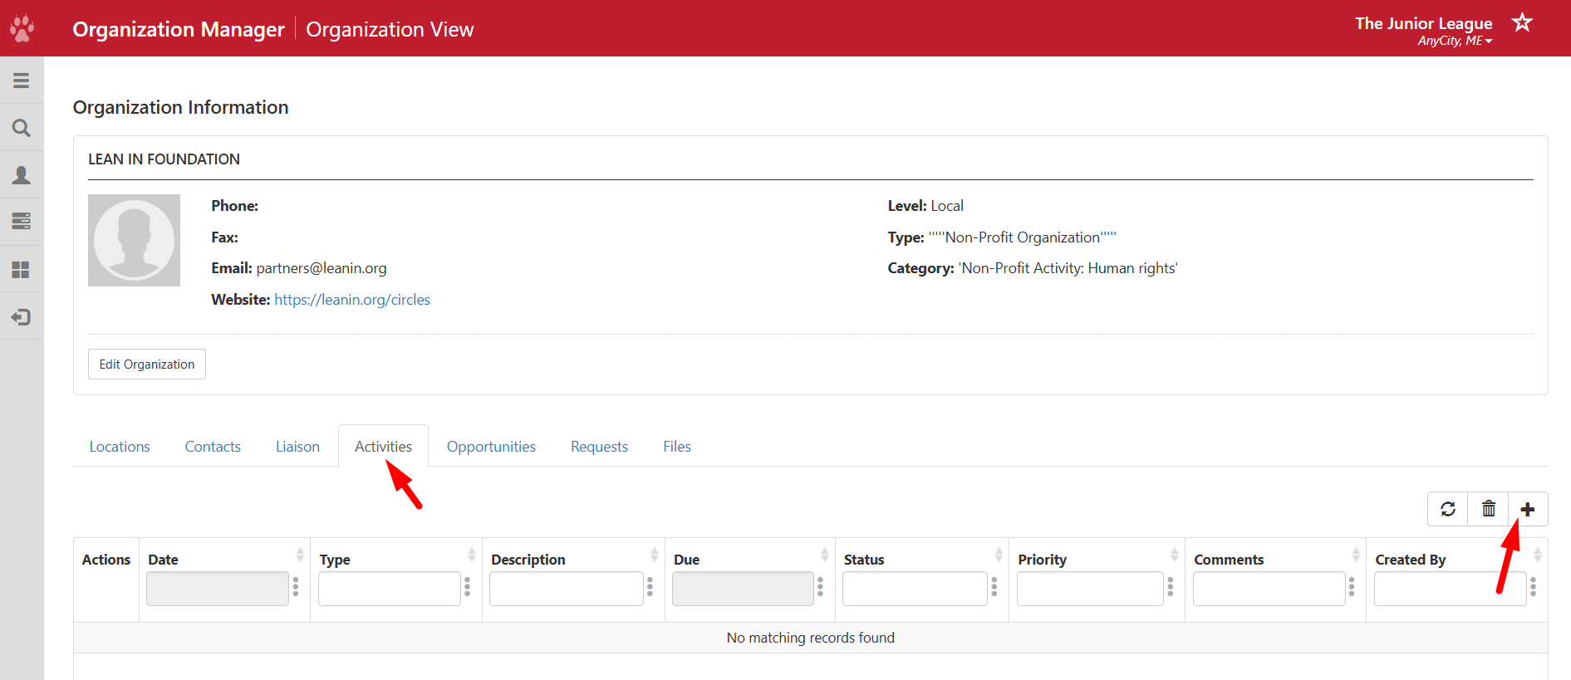This screenshot has width=1571, height=680.
Task: Open Comments column filter options menu
Action: pyautogui.click(x=1352, y=588)
